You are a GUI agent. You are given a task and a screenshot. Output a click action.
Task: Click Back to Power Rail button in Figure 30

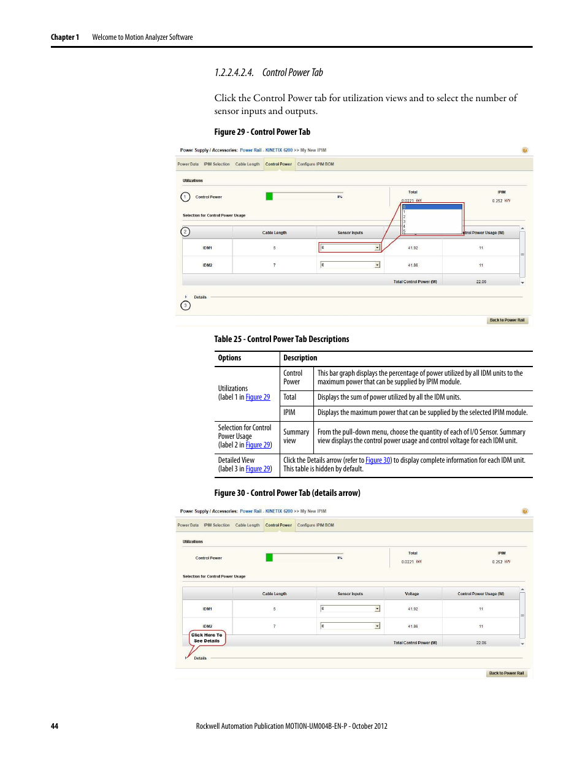point(507,673)
